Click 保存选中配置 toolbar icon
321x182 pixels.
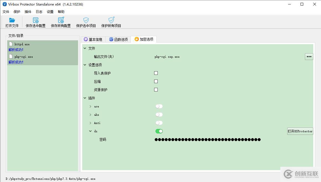click(36, 20)
